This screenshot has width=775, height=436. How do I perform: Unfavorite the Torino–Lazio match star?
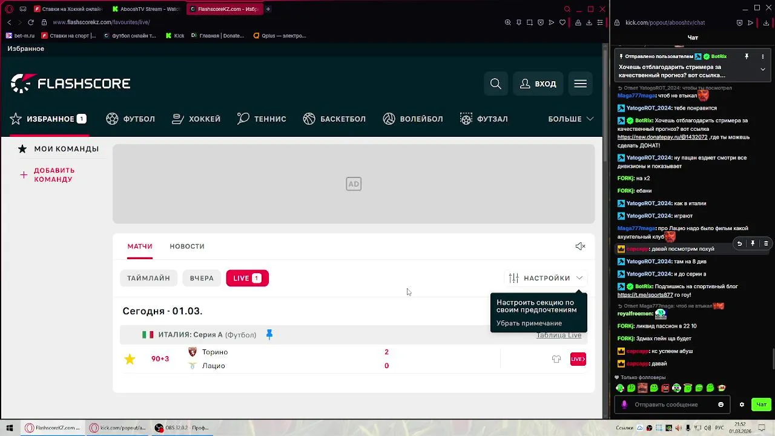pyautogui.click(x=130, y=359)
